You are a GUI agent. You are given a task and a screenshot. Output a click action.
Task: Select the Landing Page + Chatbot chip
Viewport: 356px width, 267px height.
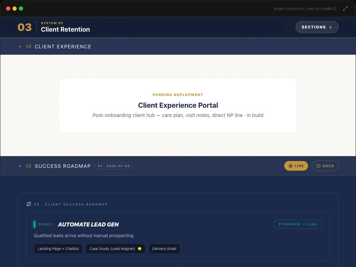click(x=58, y=249)
